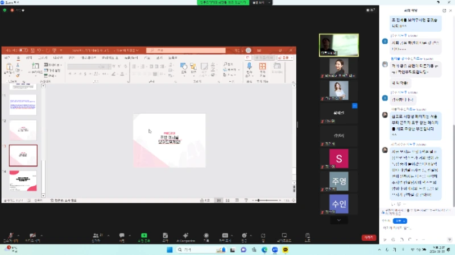The width and height of the screenshot is (455, 255).
Task: Open the Home tab in PowerPoint
Action: [18, 58]
